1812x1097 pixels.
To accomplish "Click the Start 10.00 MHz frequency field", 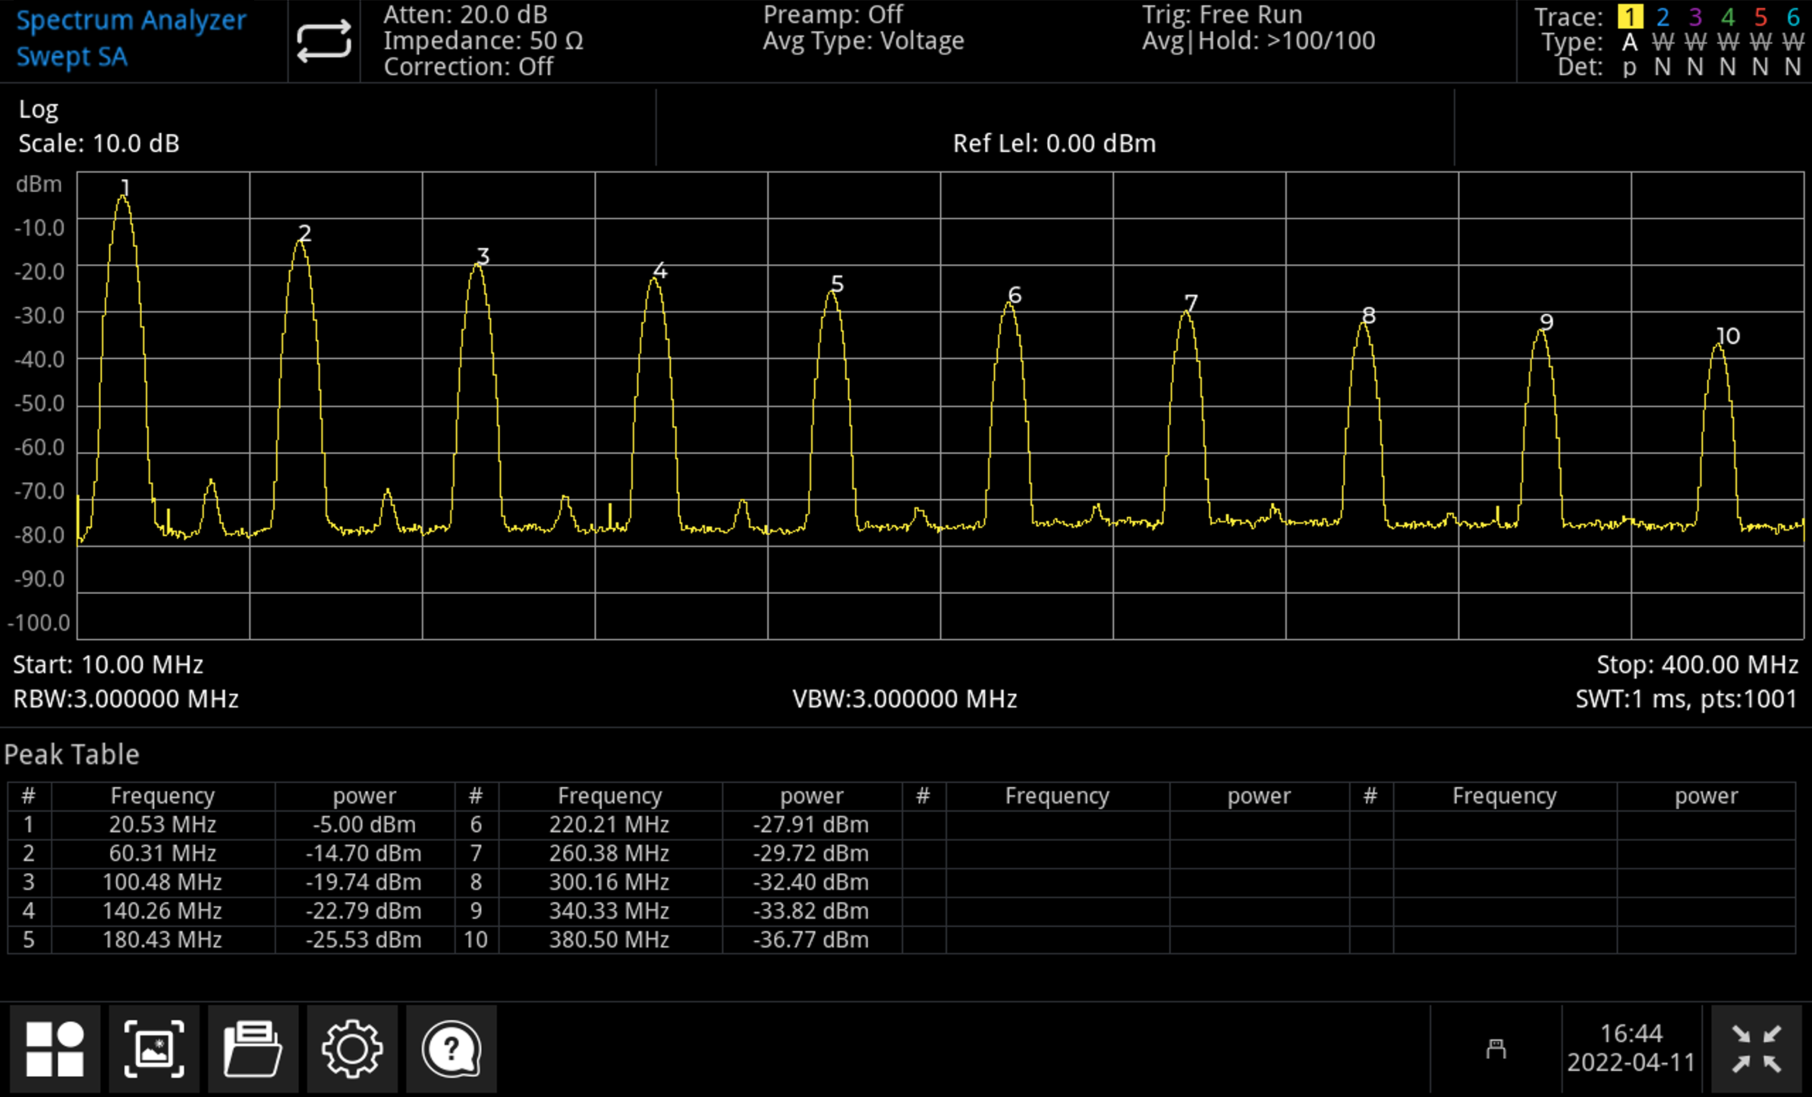I will (x=108, y=664).
